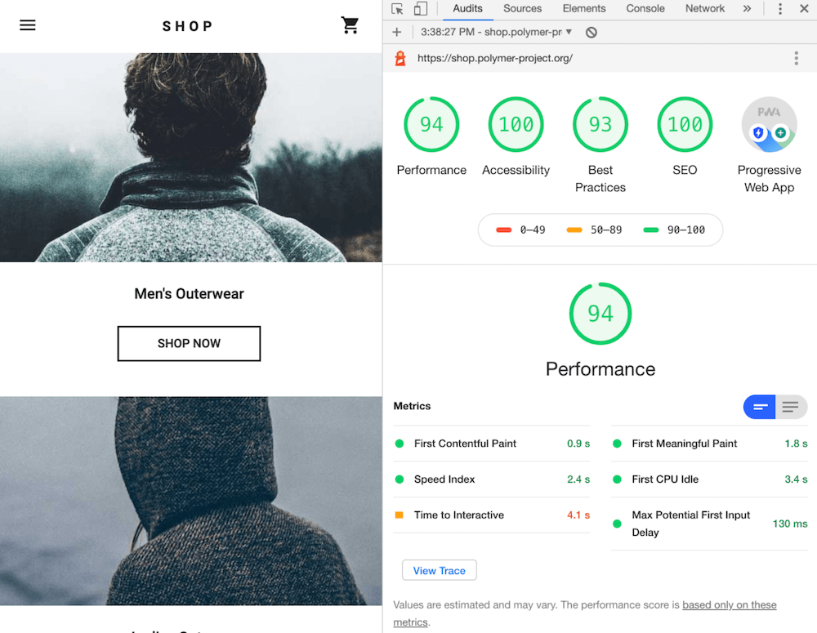Activate the inspect element picker icon
Screen dimensions: 817x633
(x=398, y=9)
